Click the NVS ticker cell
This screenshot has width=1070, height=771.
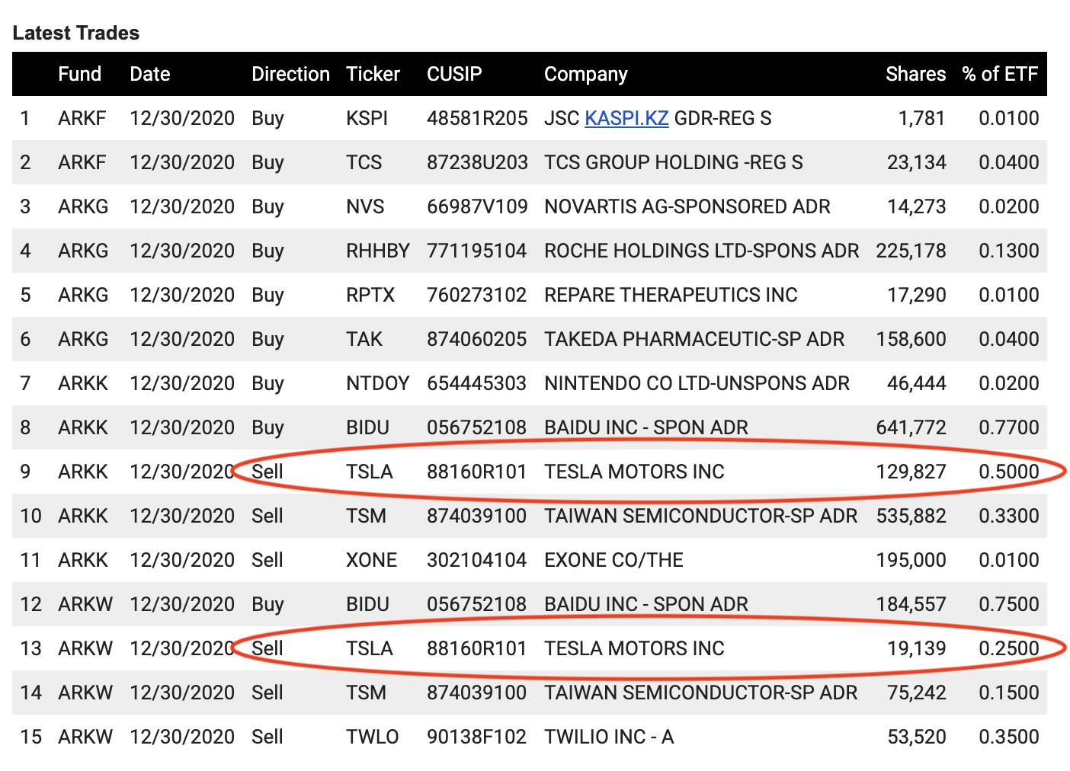tap(365, 206)
